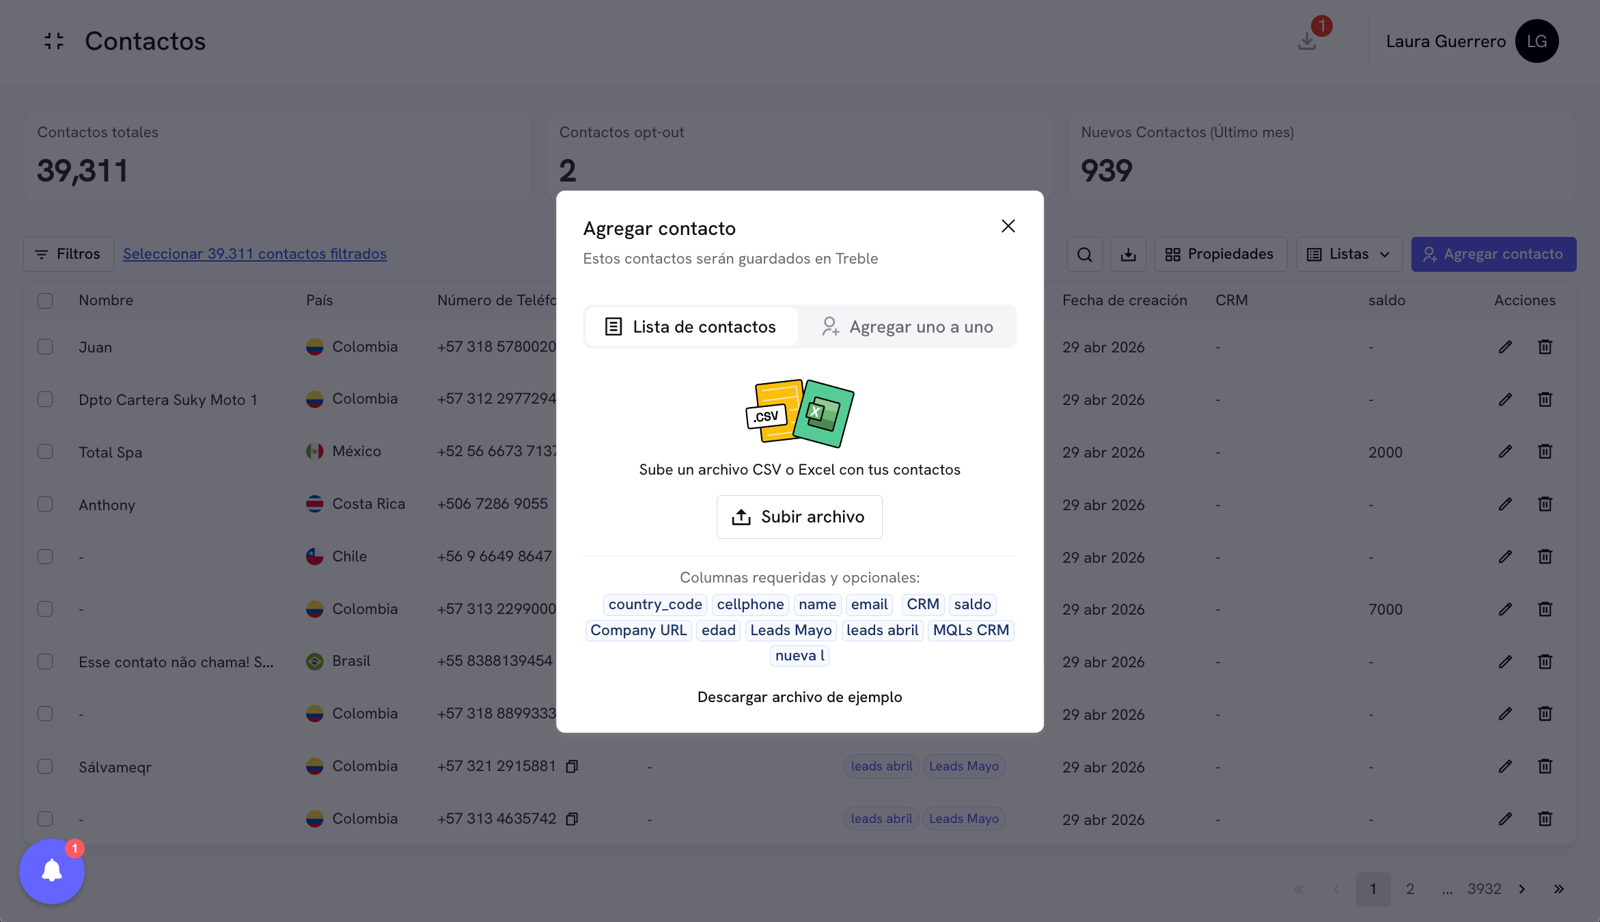Screen dimensions: 1600x922
Task: Check the Chile row checkbox
Action: [x=45, y=557]
